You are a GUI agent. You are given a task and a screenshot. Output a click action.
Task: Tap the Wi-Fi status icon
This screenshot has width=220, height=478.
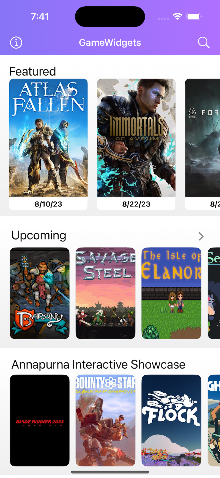[178, 17]
